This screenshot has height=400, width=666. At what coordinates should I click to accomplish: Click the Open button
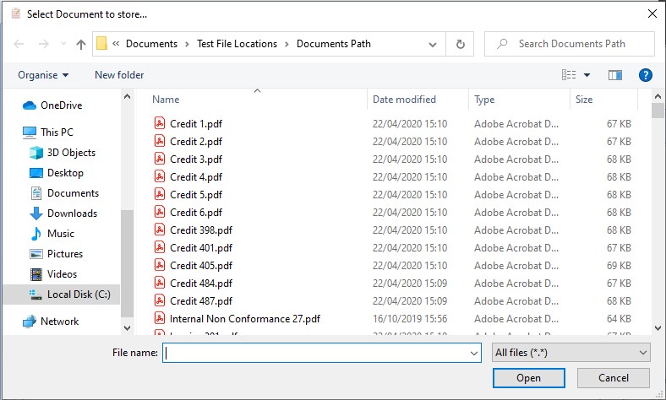point(528,378)
